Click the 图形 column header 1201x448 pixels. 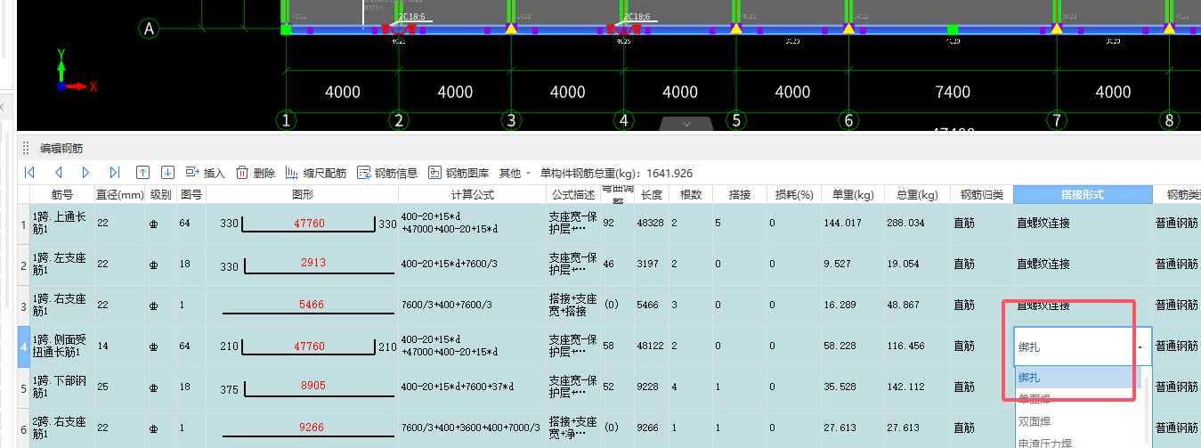coord(302,194)
